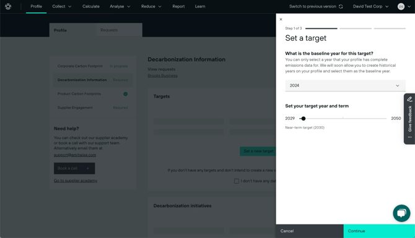415x238 pixels.
Task: Open the Learn page
Action: click(200, 6)
